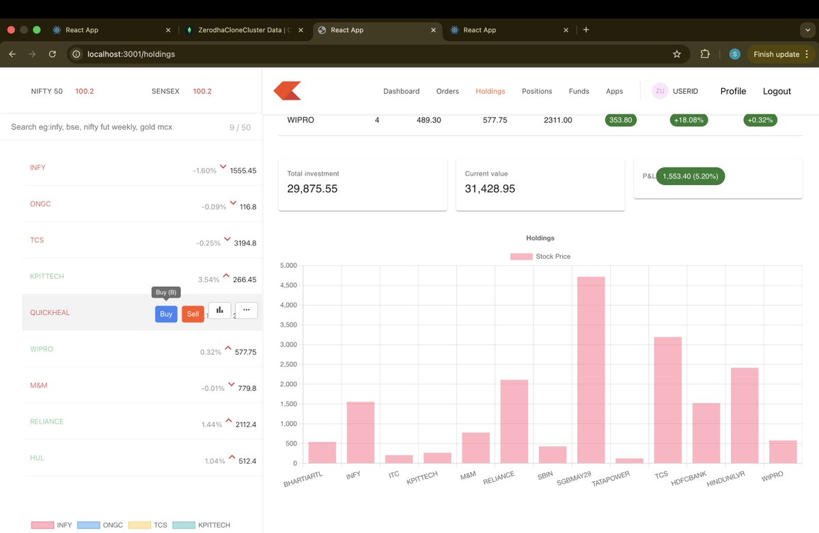Image resolution: width=819 pixels, height=533 pixels.
Task: Open analytics chart icon for QUICKHEAL
Action: tap(219, 310)
